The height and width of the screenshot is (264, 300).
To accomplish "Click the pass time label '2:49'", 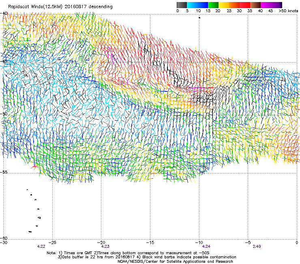I will point(257,247).
